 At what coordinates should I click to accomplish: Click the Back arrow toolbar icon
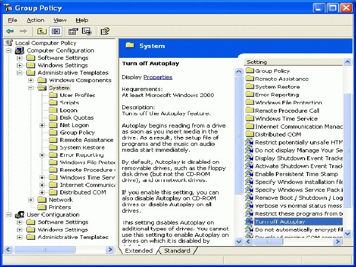pos(10,31)
